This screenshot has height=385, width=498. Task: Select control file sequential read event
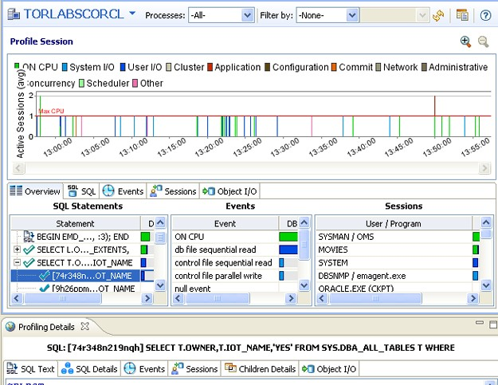click(235, 263)
